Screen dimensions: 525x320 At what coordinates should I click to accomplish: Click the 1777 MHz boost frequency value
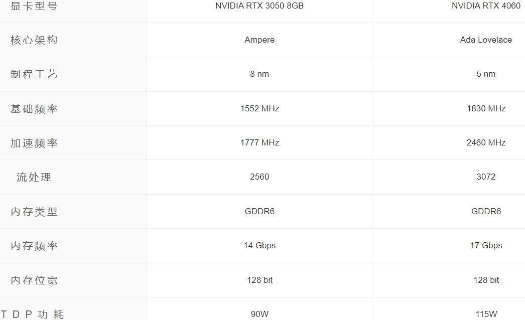tap(259, 143)
